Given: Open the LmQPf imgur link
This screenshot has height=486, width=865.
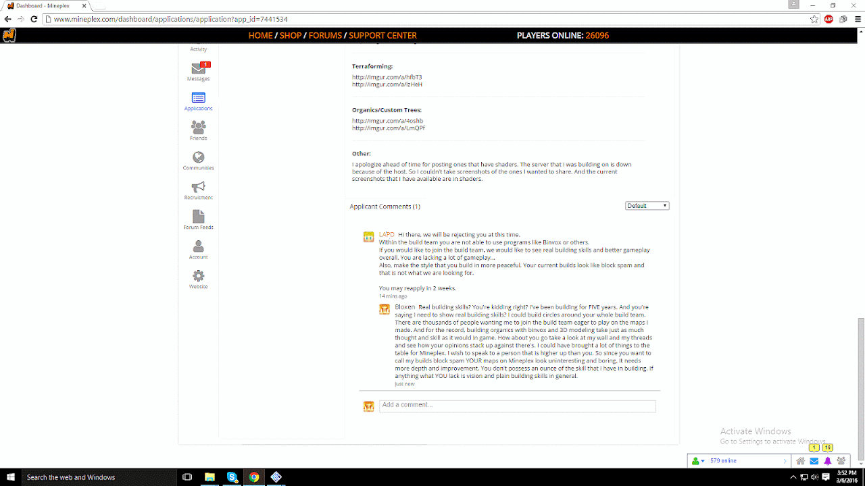Looking at the screenshot, I should click(389, 128).
